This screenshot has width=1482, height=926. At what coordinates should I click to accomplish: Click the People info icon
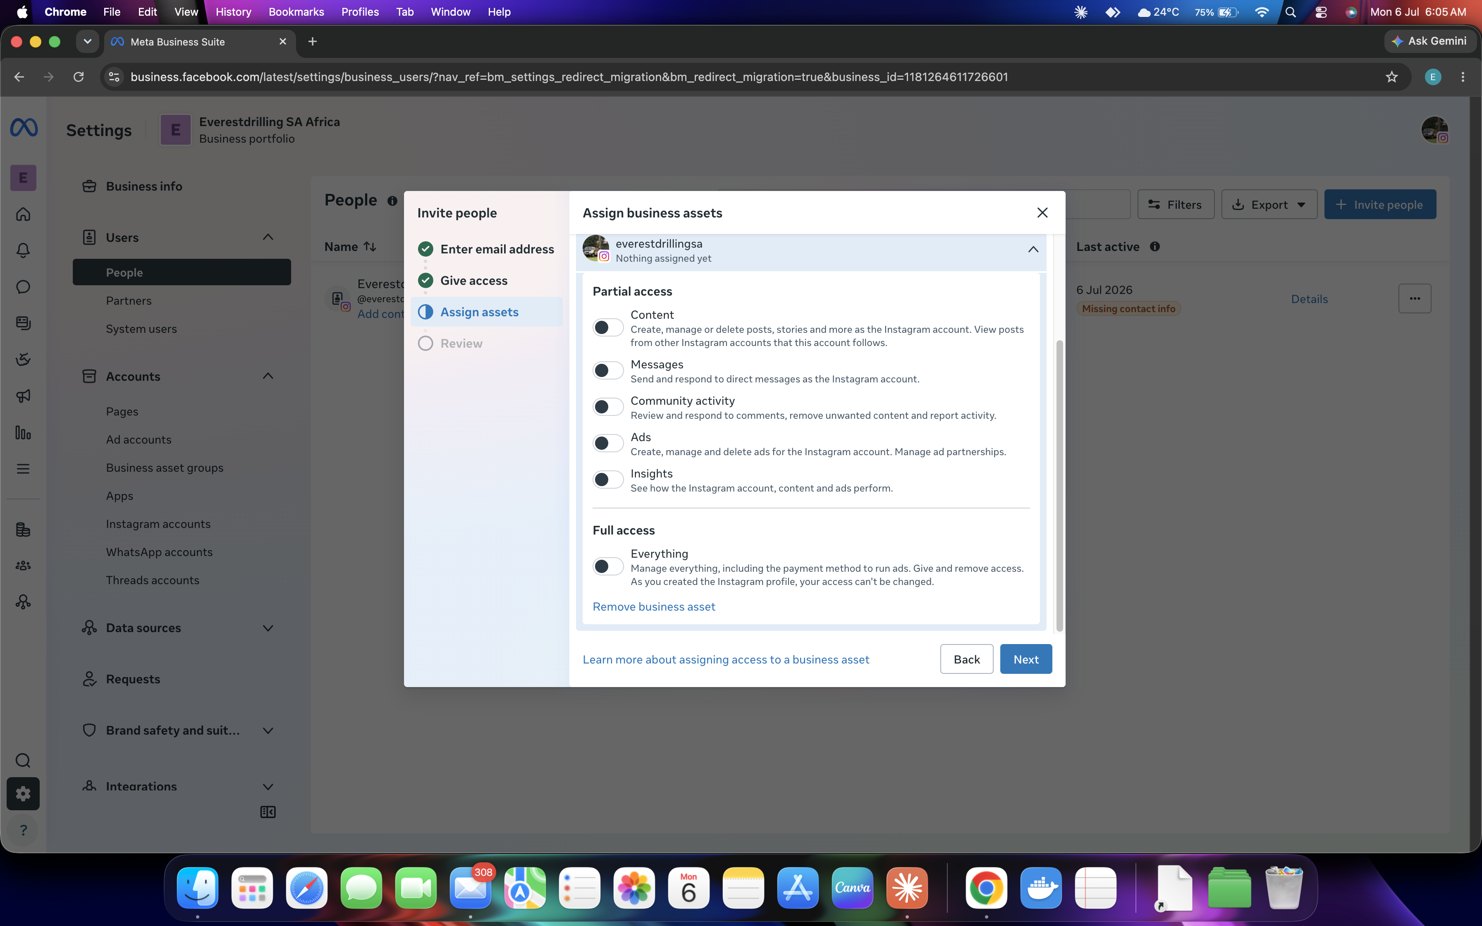click(x=392, y=201)
